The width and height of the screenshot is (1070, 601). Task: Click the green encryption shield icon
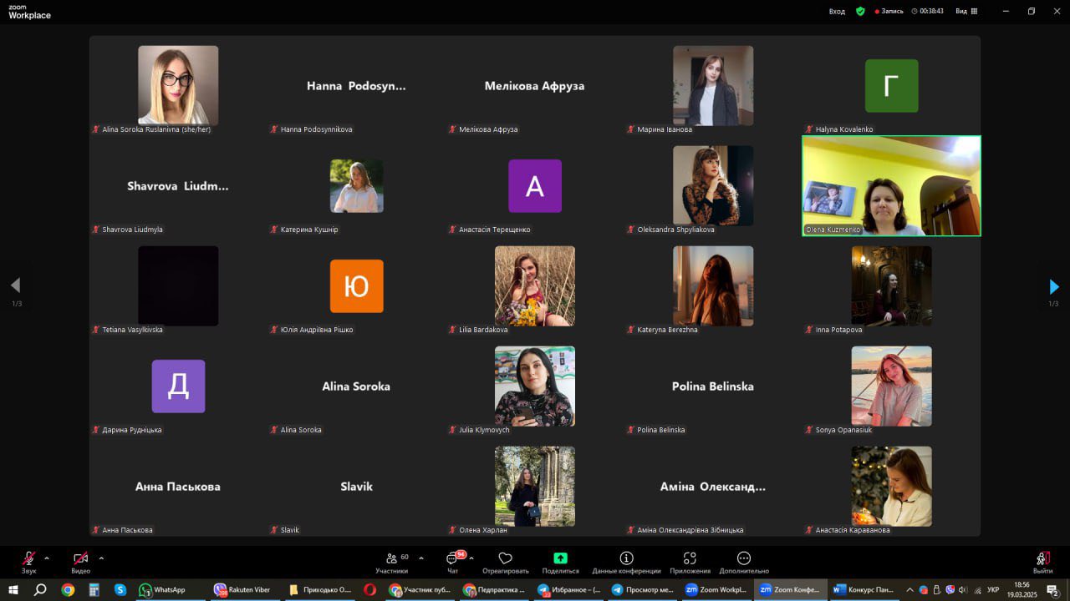click(x=860, y=11)
